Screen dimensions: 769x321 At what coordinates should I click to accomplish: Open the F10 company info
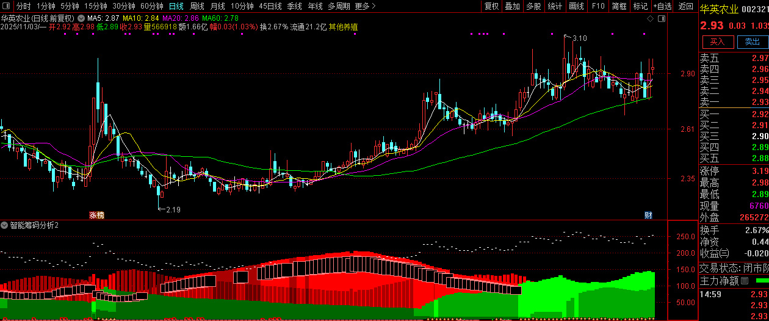pyautogui.click(x=598, y=6)
